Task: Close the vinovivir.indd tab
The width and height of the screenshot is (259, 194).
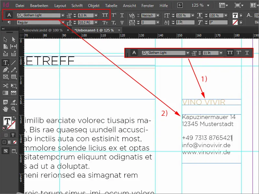Action: coord(68,30)
